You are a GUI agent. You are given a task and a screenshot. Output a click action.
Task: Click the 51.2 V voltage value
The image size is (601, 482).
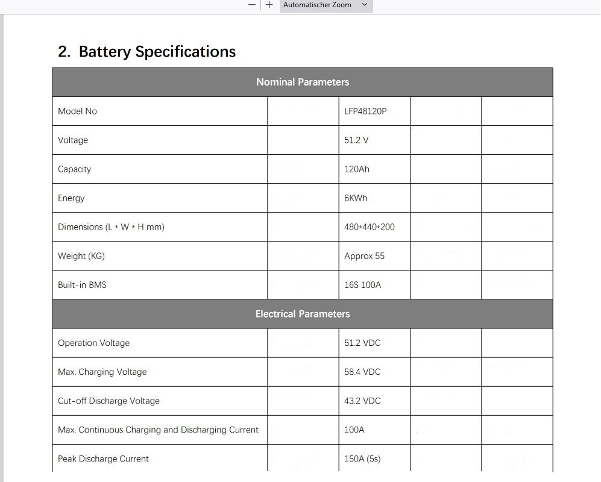(356, 140)
